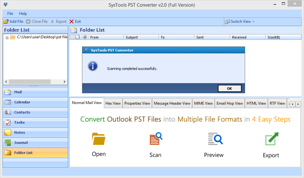Click the Contacts navigation button

click(35, 112)
